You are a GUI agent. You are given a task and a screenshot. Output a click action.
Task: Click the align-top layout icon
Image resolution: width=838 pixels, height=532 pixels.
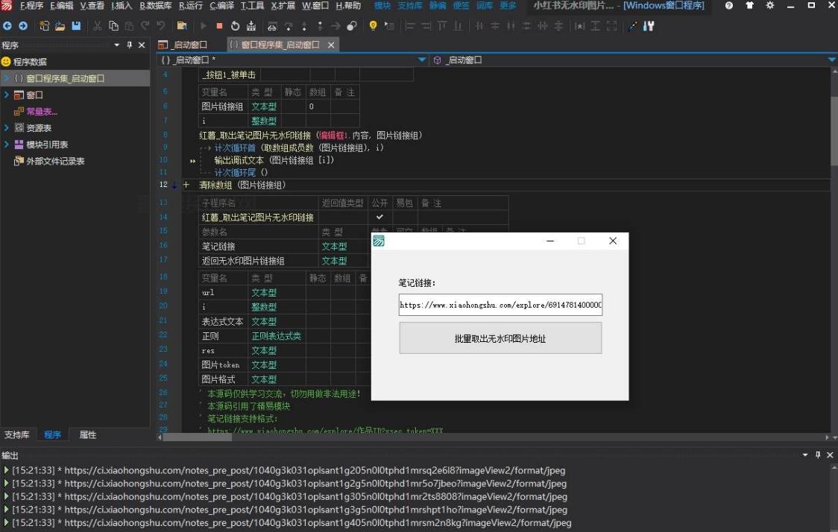[x=442, y=25]
